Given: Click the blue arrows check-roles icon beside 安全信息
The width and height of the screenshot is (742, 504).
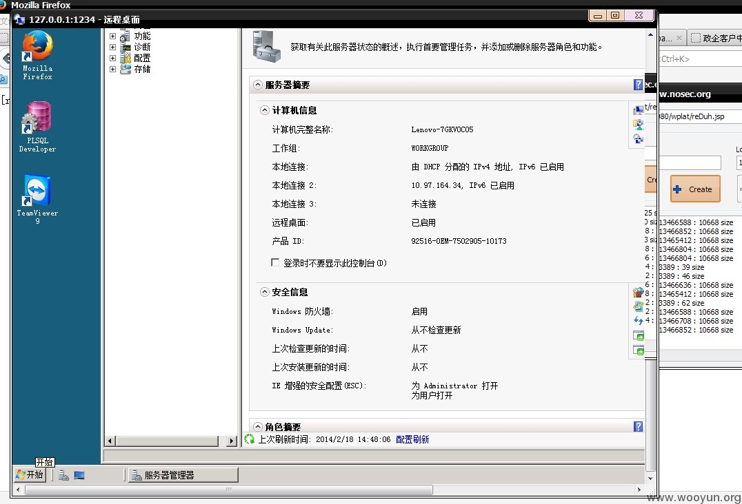Looking at the screenshot, I should pyautogui.click(x=638, y=321).
